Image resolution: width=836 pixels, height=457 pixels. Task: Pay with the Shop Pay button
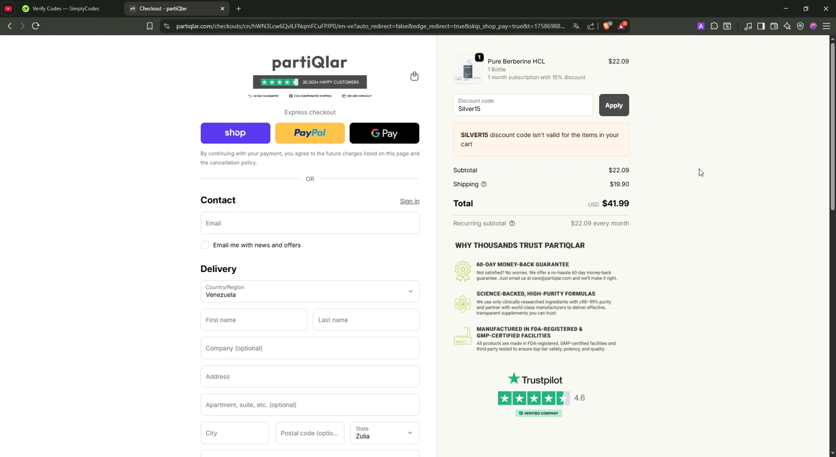(x=235, y=133)
